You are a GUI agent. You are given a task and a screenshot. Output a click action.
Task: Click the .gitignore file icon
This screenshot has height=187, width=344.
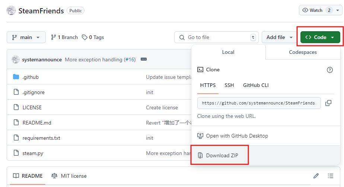[16, 92]
